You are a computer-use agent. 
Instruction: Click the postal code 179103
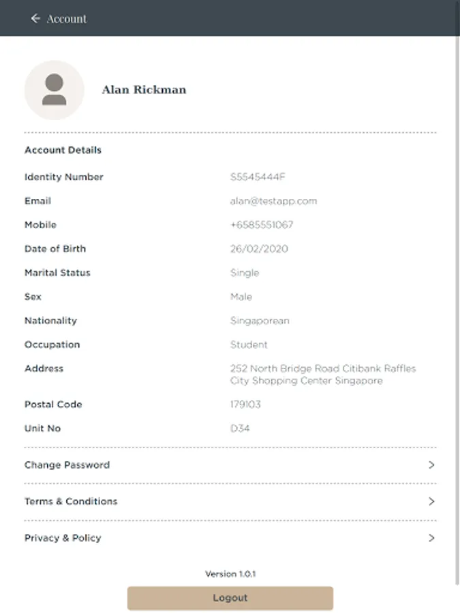tap(245, 405)
